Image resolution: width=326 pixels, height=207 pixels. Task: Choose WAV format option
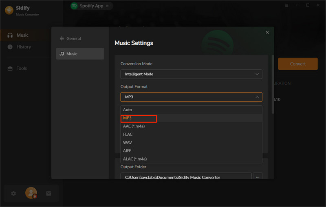pyautogui.click(x=191, y=143)
